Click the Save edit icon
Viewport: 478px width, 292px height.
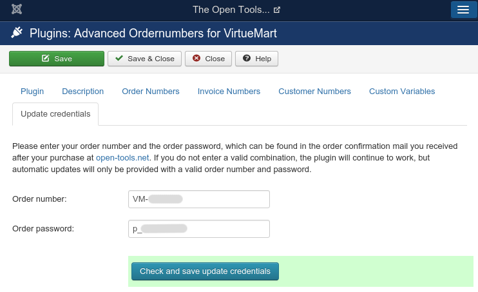(45, 59)
